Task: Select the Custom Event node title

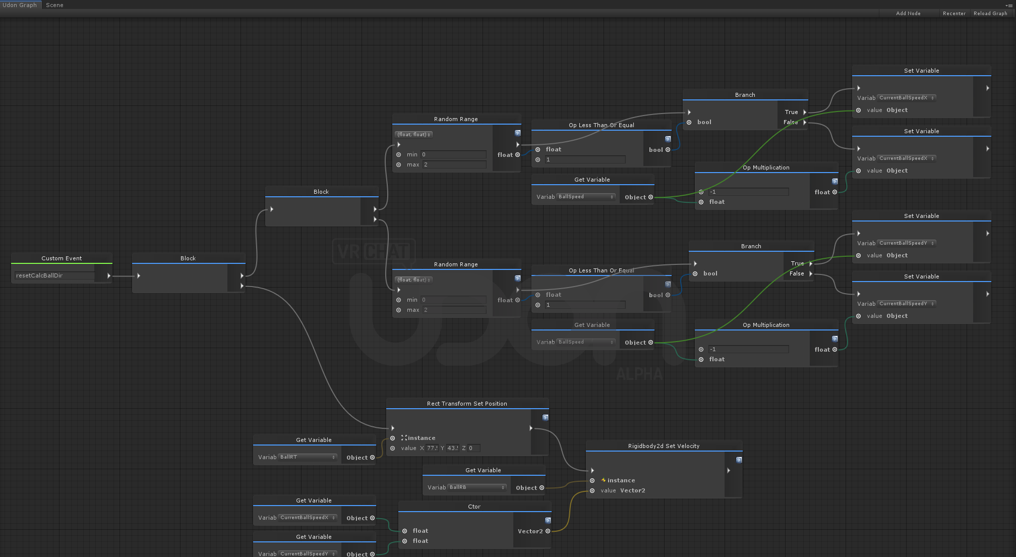Action: click(62, 258)
